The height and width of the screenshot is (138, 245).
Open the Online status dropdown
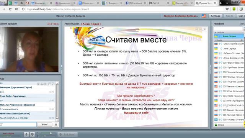pyautogui.click(x=229, y=125)
